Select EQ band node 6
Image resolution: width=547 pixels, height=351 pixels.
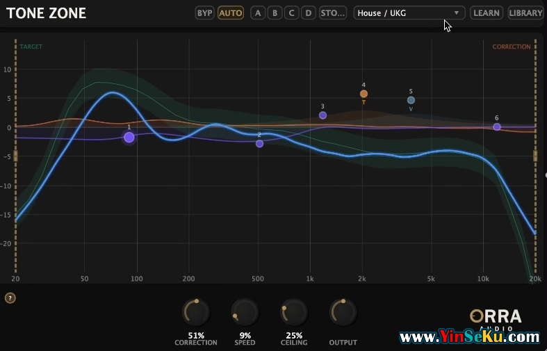(x=496, y=127)
